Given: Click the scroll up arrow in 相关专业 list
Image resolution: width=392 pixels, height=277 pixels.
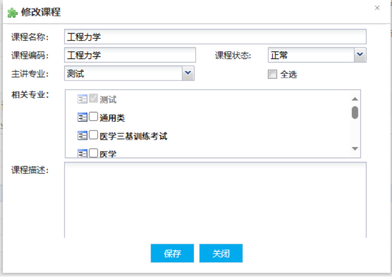Looking at the screenshot, I should pos(355,97).
